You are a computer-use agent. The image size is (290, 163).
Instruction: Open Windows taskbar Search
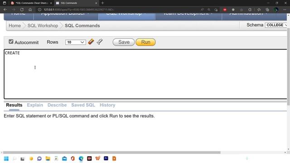(14, 158)
